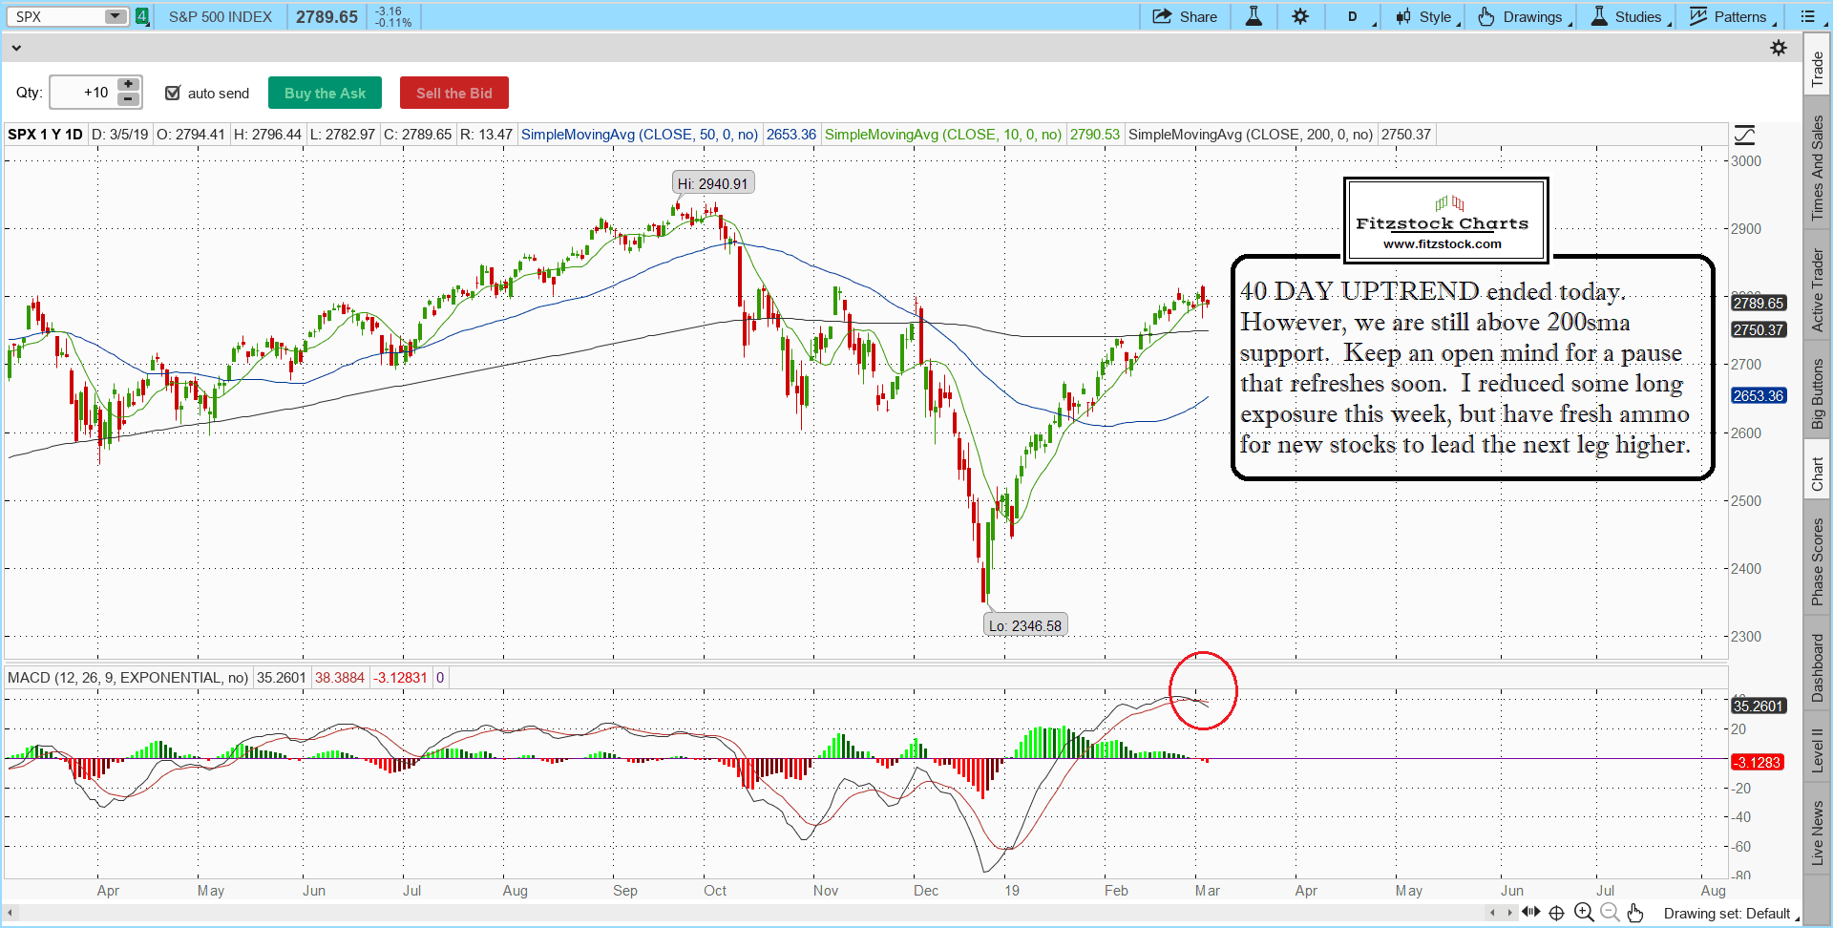This screenshot has height=928, width=1833.
Task: Click the expand/compress time axis arrows icon
Action: [x=1531, y=913]
